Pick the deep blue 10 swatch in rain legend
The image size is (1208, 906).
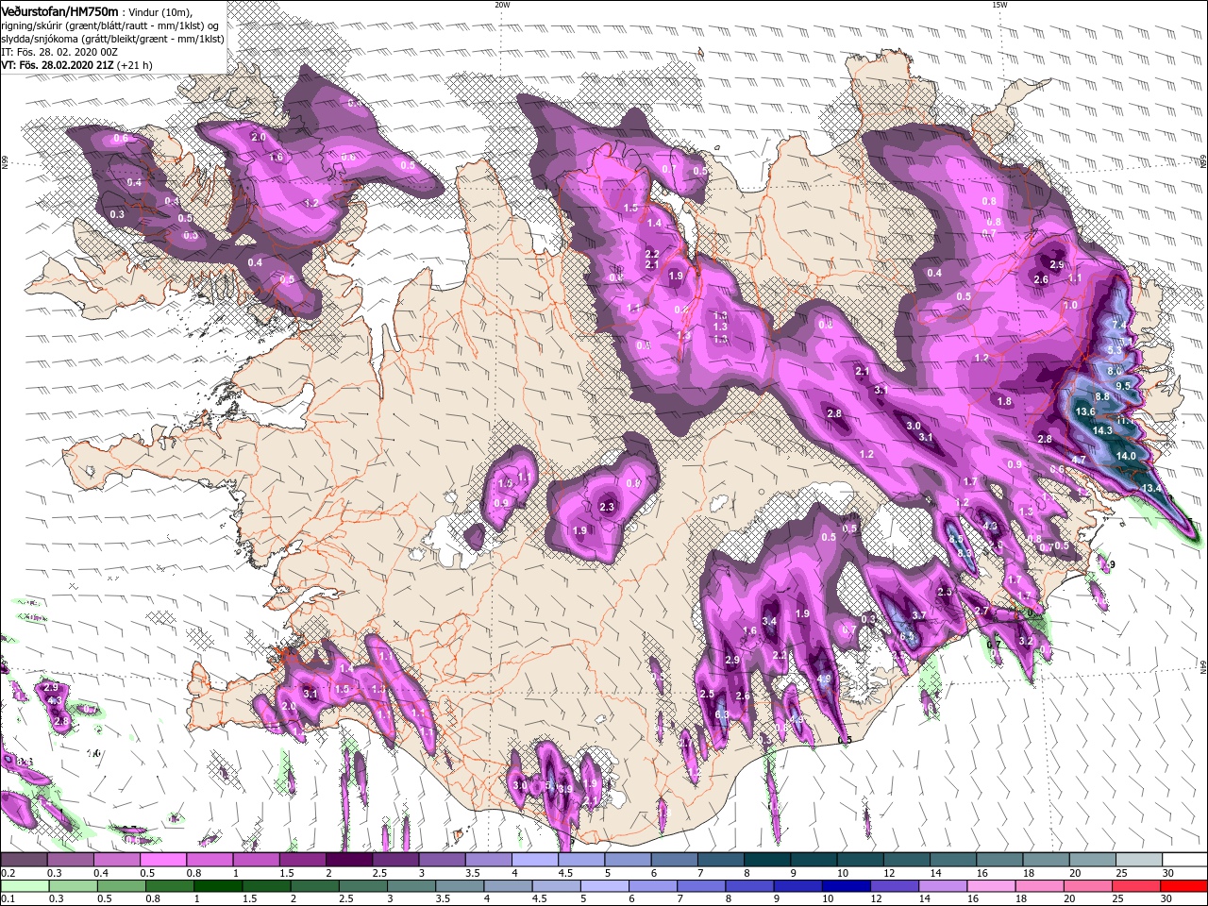coord(845,886)
